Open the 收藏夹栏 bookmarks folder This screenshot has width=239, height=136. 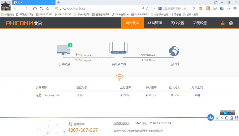(x=8, y=15)
